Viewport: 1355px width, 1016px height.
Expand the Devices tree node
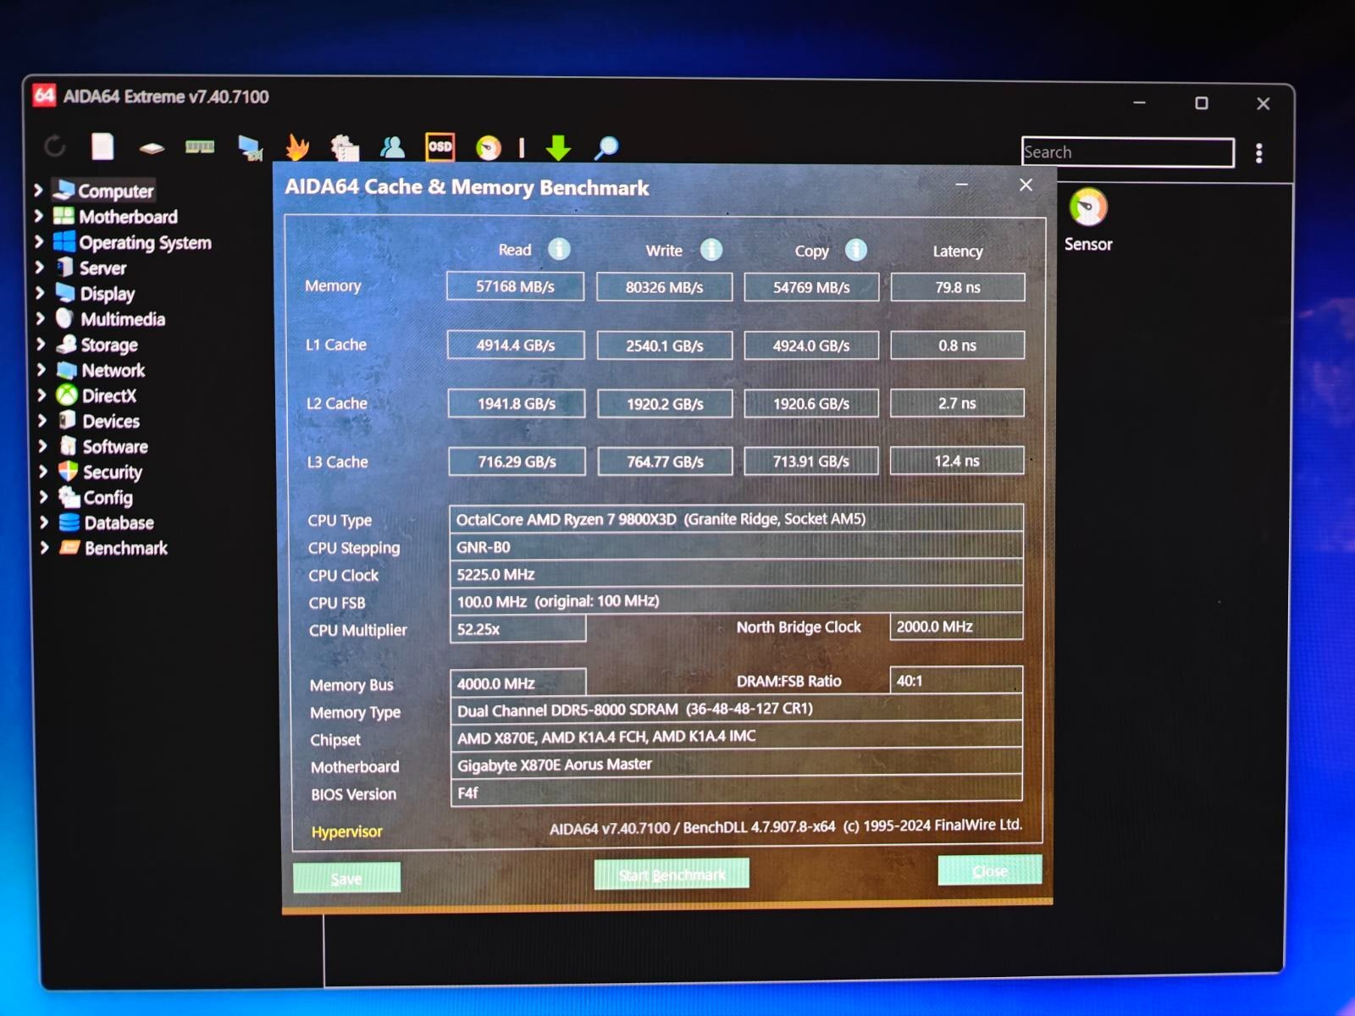pos(41,420)
